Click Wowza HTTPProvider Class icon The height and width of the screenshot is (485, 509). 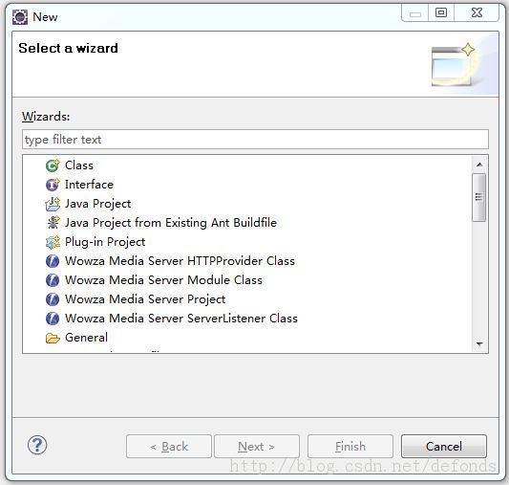pyautogui.click(x=53, y=261)
